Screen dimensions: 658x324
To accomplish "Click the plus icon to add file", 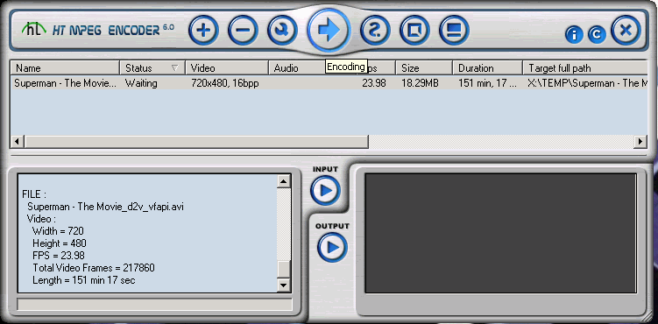I will [203, 30].
